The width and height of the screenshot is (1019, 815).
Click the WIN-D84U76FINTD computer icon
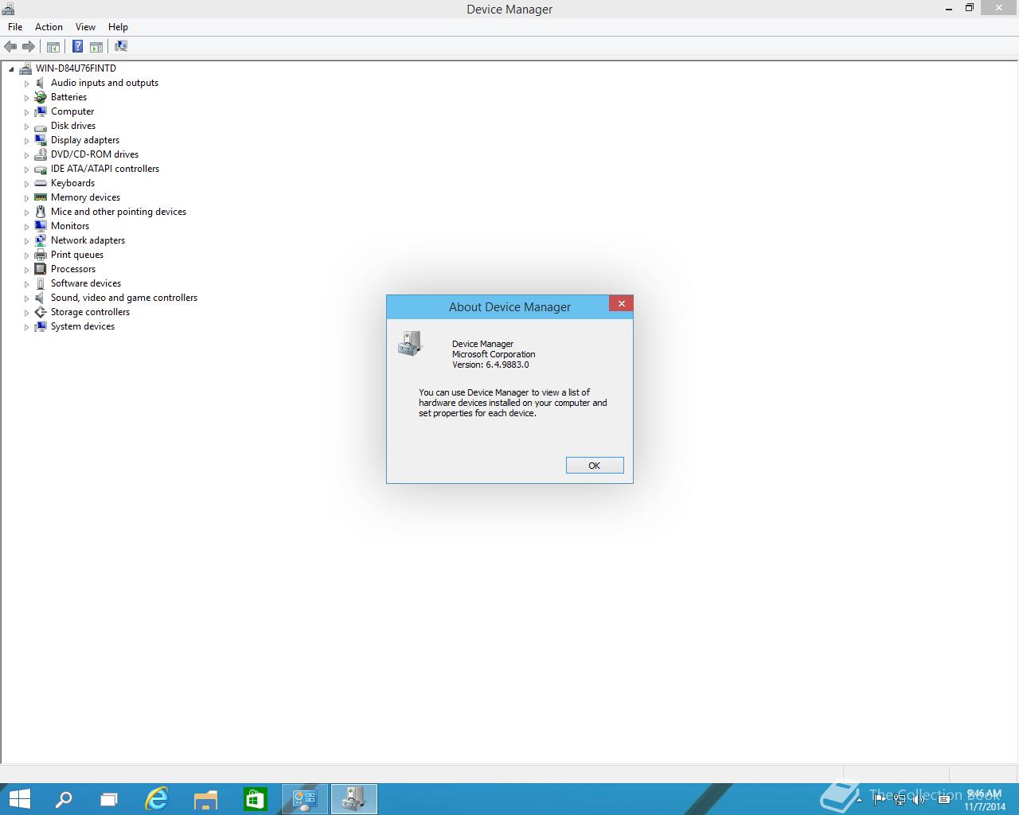coord(25,68)
